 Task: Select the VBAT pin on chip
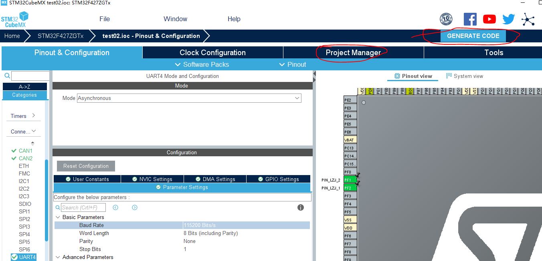point(350,140)
